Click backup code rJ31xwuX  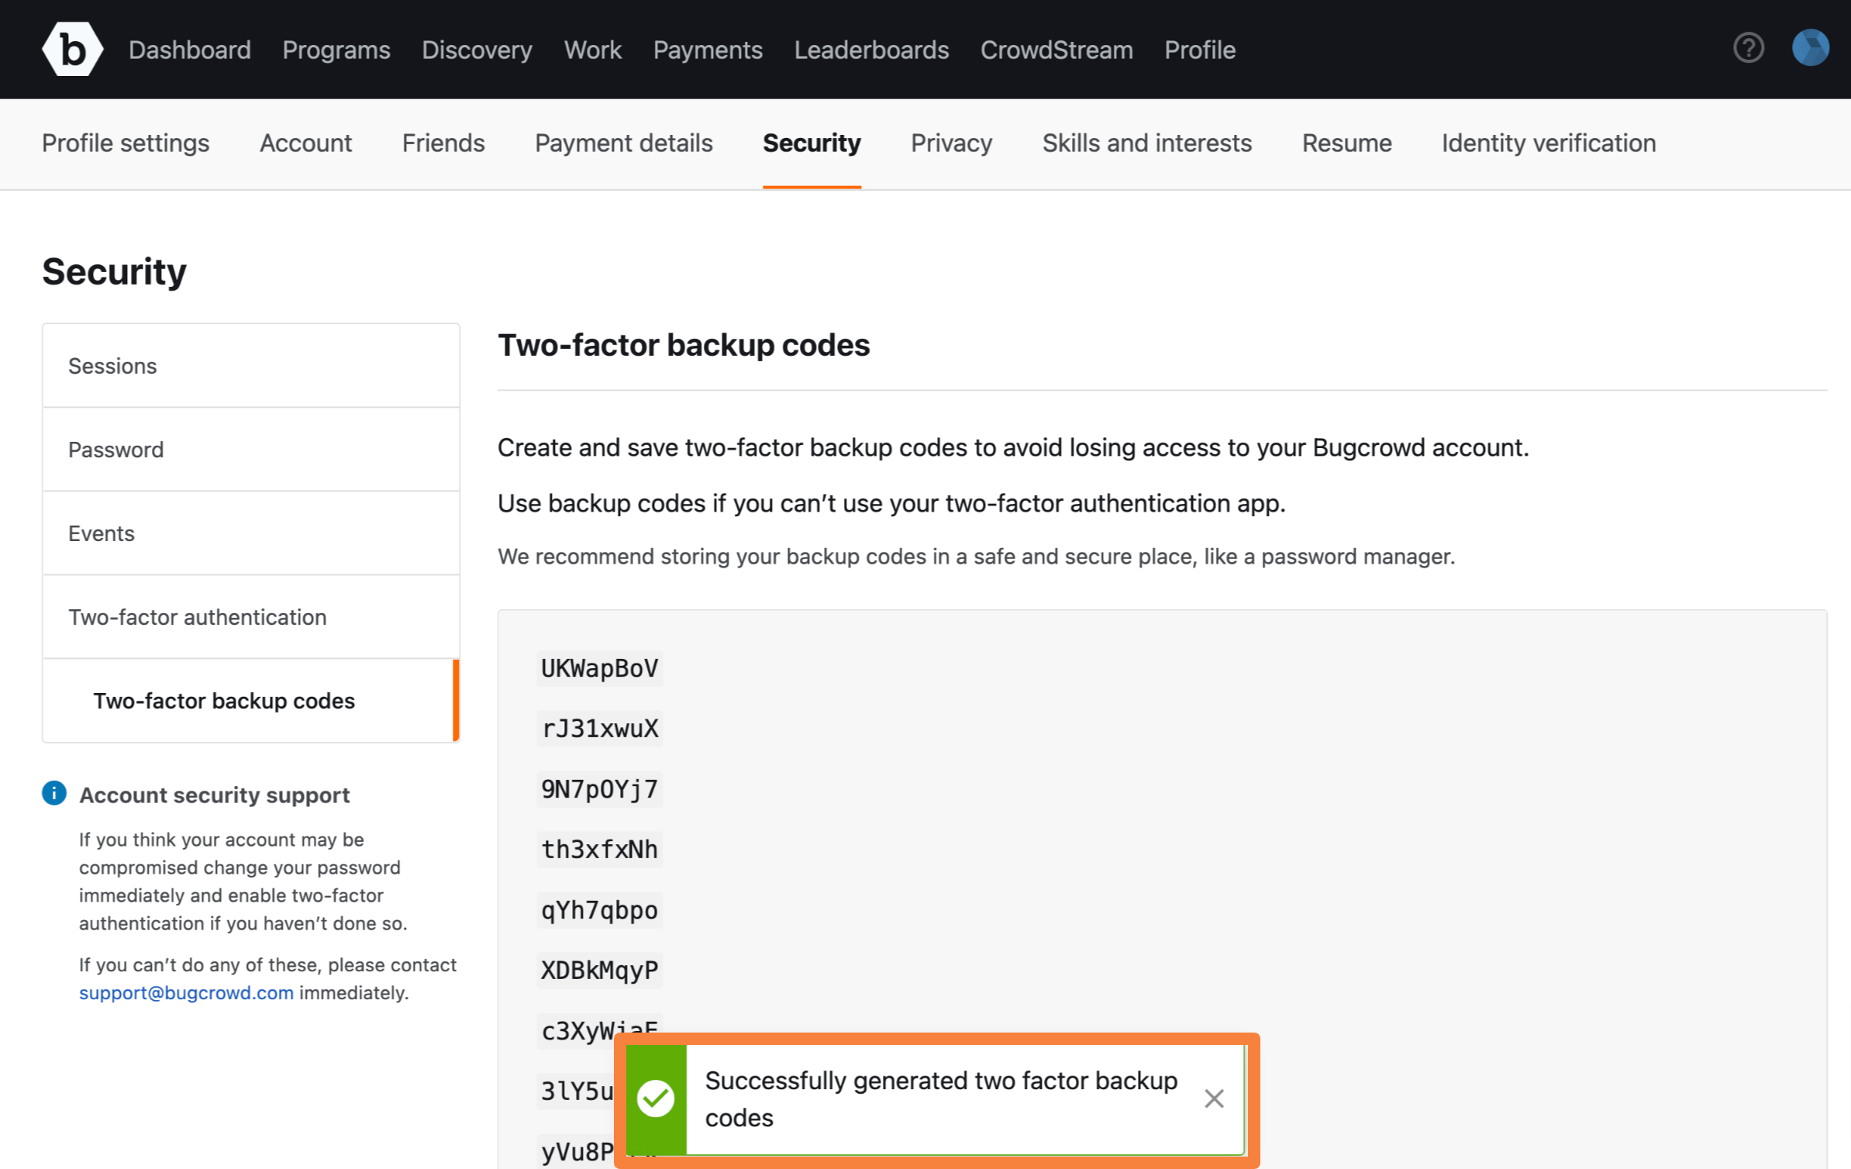599,729
